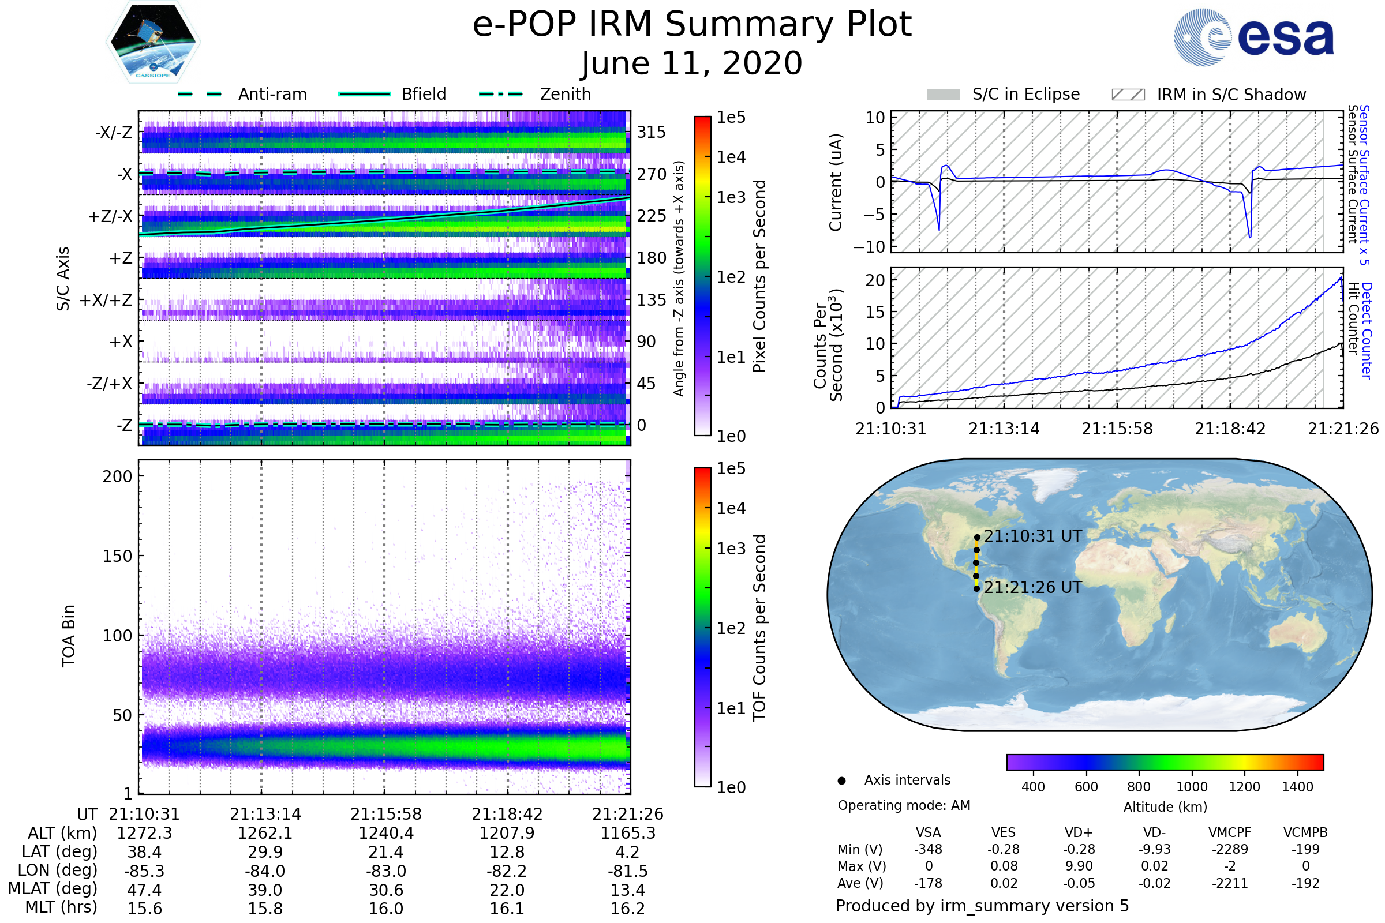Screen dimensions: 1385x923
Task: Click the Zenith dash-dot legend marker
Action: [501, 94]
